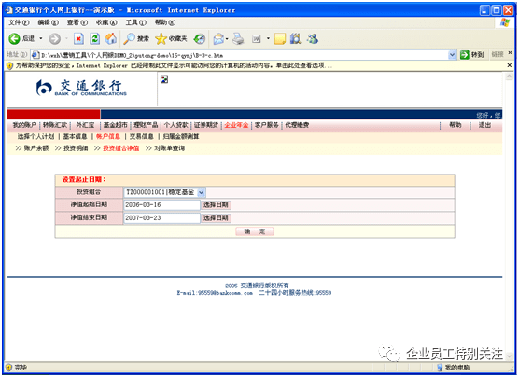Click the My Computer status bar icon

tap(440, 368)
